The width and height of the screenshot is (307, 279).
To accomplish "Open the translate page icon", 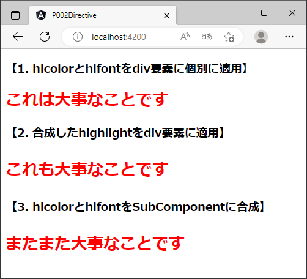I will click(x=207, y=37).
